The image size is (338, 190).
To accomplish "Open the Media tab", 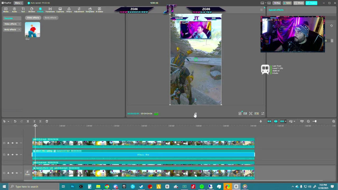I will click(x=6, y=10).
